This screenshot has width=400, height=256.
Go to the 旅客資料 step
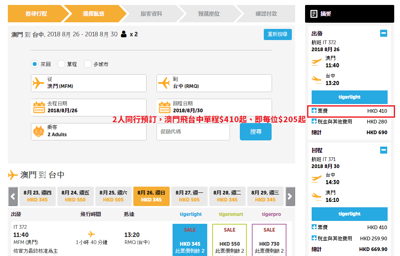tap(151, 14)
